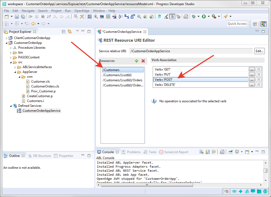This screenshot has width=271, height=197.
Task: Expand the PASOEContent folder
Action: (11, 57)
